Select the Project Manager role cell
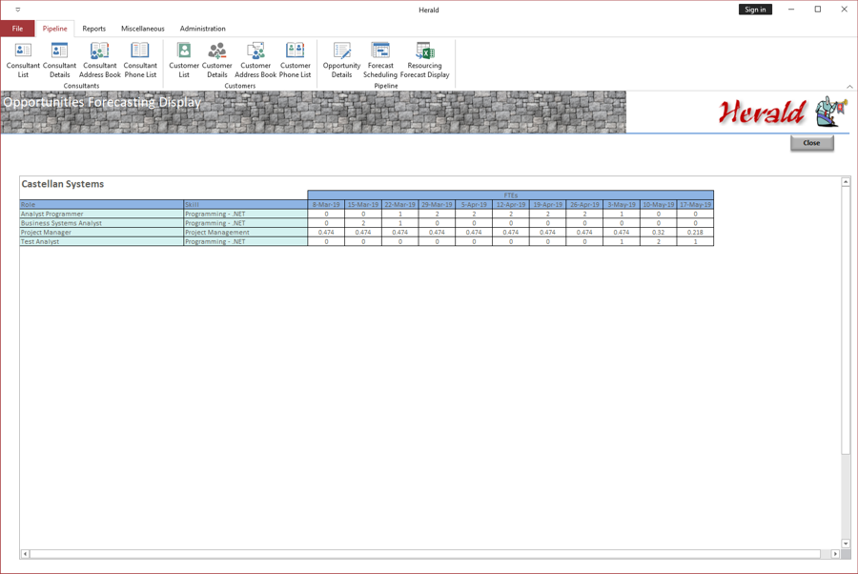 click(x=101, y=232)
